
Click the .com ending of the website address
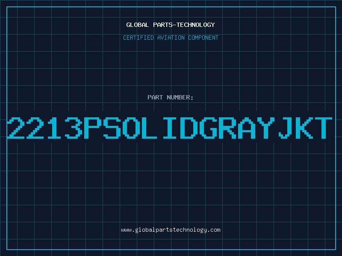coord(213,230)
